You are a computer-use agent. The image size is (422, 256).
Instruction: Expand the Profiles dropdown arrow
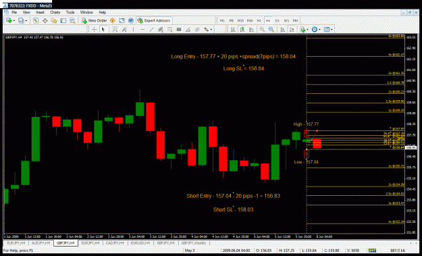[x=26, y=21]
